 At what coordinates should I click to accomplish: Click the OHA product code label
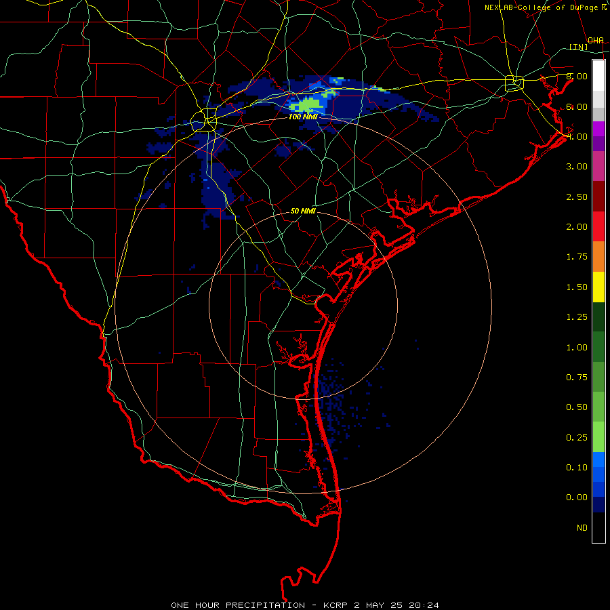596,41
